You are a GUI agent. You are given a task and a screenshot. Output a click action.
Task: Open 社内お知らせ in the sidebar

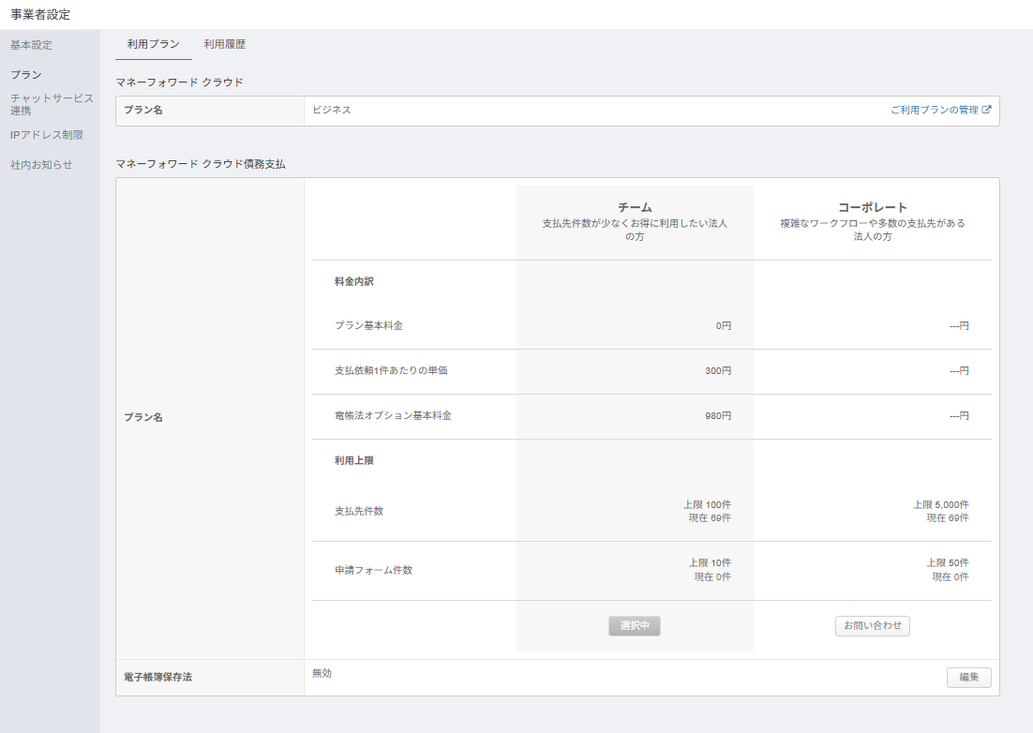[x=41, y=165]
